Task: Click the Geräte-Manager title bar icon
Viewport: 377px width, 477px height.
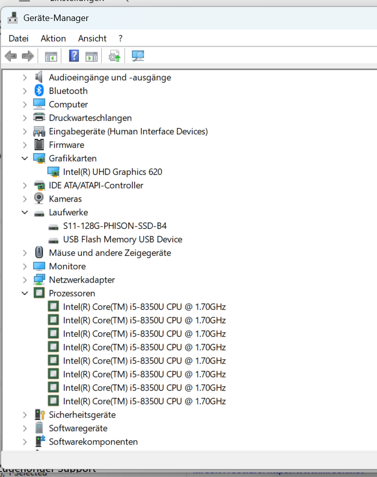Action: (x=12, y=17)
